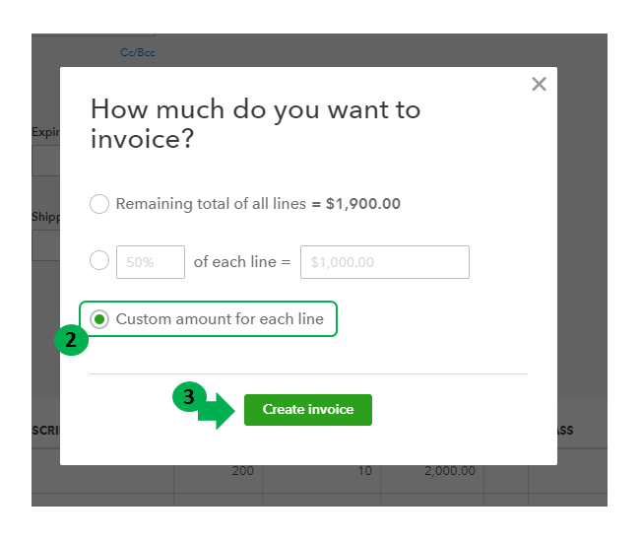The width and height of the screenshot is (641, 543).
Task: Close the invoice dialog with the X
Action: [x=539, y=85]
